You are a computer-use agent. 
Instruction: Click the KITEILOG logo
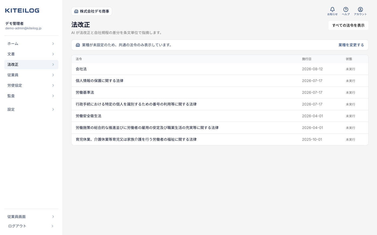click(22, 10)
